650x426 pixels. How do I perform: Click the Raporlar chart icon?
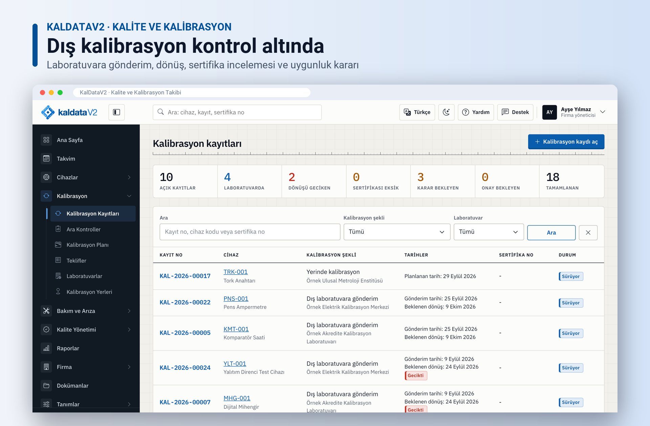46,348
